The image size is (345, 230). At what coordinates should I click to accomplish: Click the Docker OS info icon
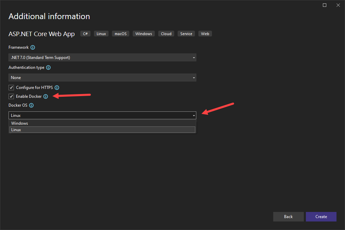coord(31,106)
